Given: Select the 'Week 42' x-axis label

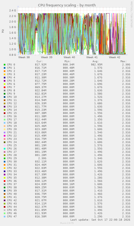Looking at the screenshot, I should (115, 57).
